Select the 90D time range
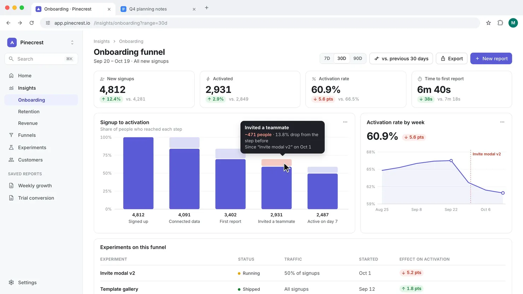This screenshot has width=523, height=294. point(358,59)
